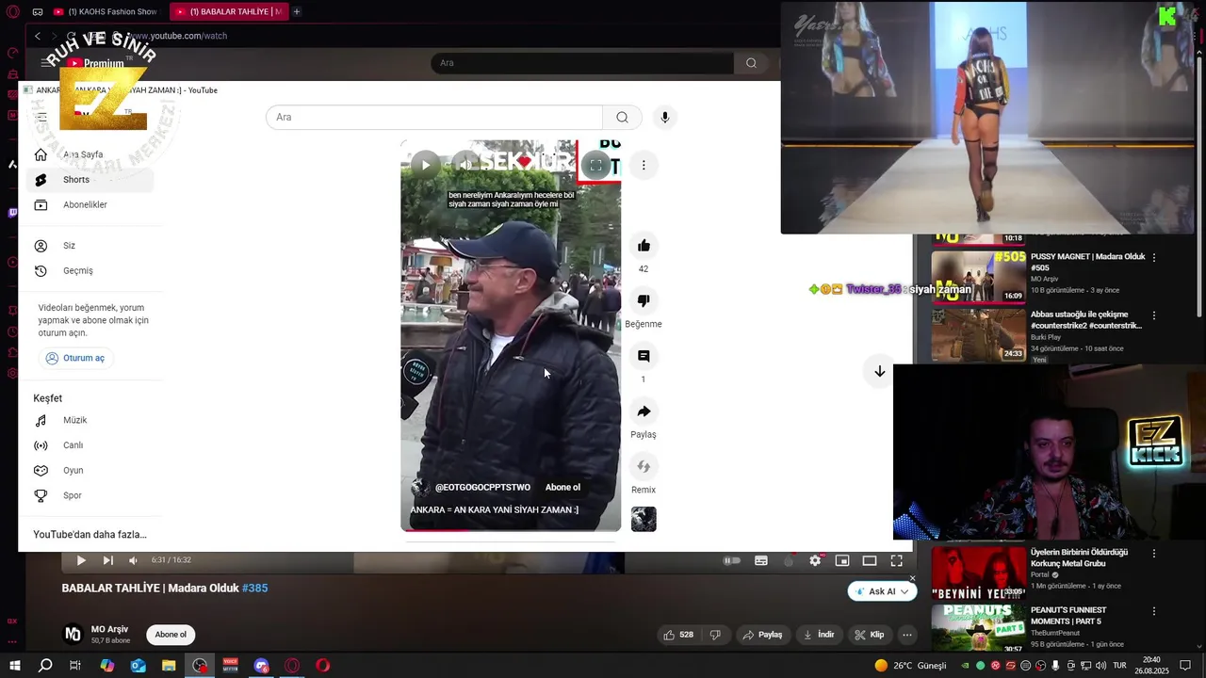The height and width of the screenshot is (678, 1206).
Task: Go to the next Short with down arrow
Action: tap(879, 372)
